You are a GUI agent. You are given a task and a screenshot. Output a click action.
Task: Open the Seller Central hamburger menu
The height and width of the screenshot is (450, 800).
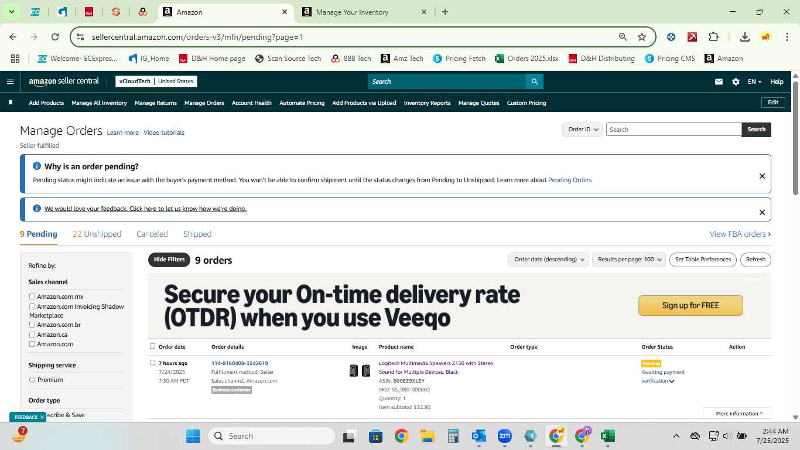click(x=10, y=81)
